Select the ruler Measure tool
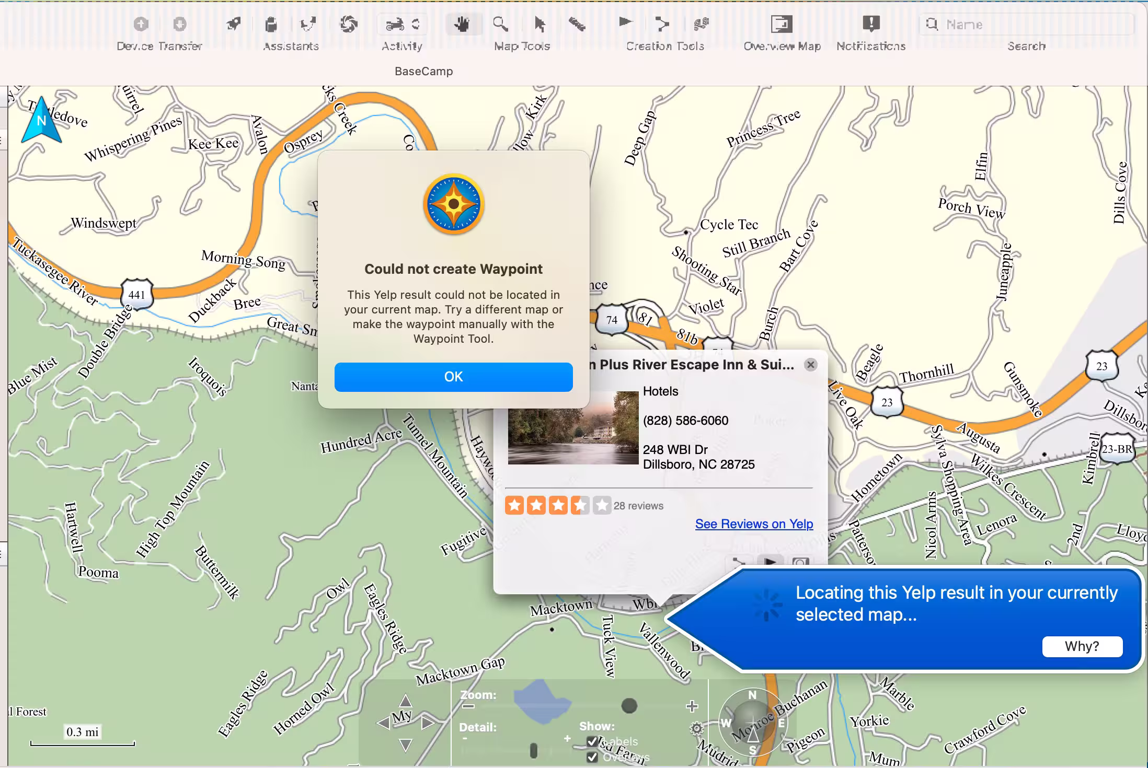Image resolution: width=1148 pixels, height=768 pixels. [x=577, y=24]
